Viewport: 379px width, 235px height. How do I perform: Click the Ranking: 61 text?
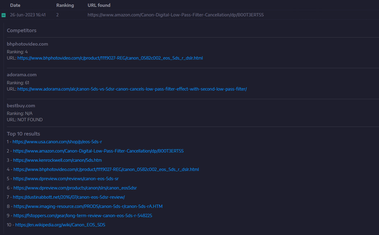pos(18,83)
